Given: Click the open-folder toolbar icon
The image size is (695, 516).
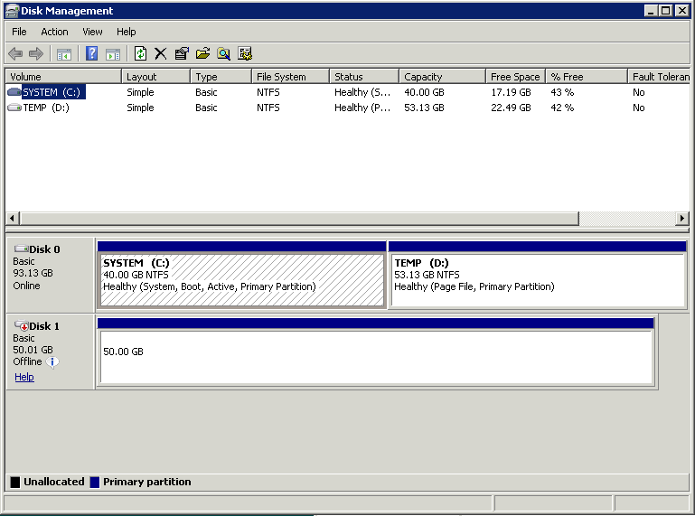Looking at the screenshot, I should click(x=202, y=54).
